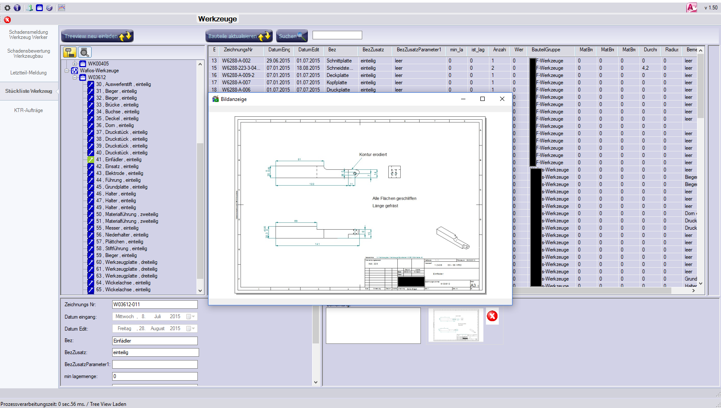The image size is (721, 408).
Task: Open KTR-Aufträge sidebar item
Action: coord(29,110)
